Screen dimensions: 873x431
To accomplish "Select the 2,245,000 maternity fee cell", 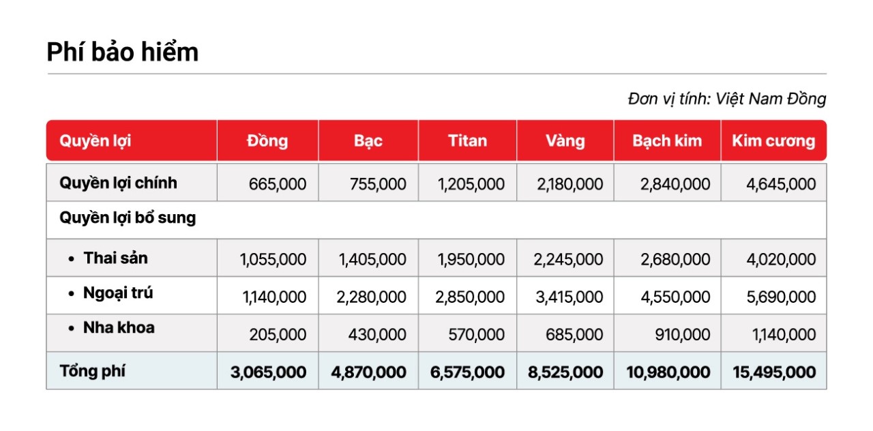I will [568, 260].
